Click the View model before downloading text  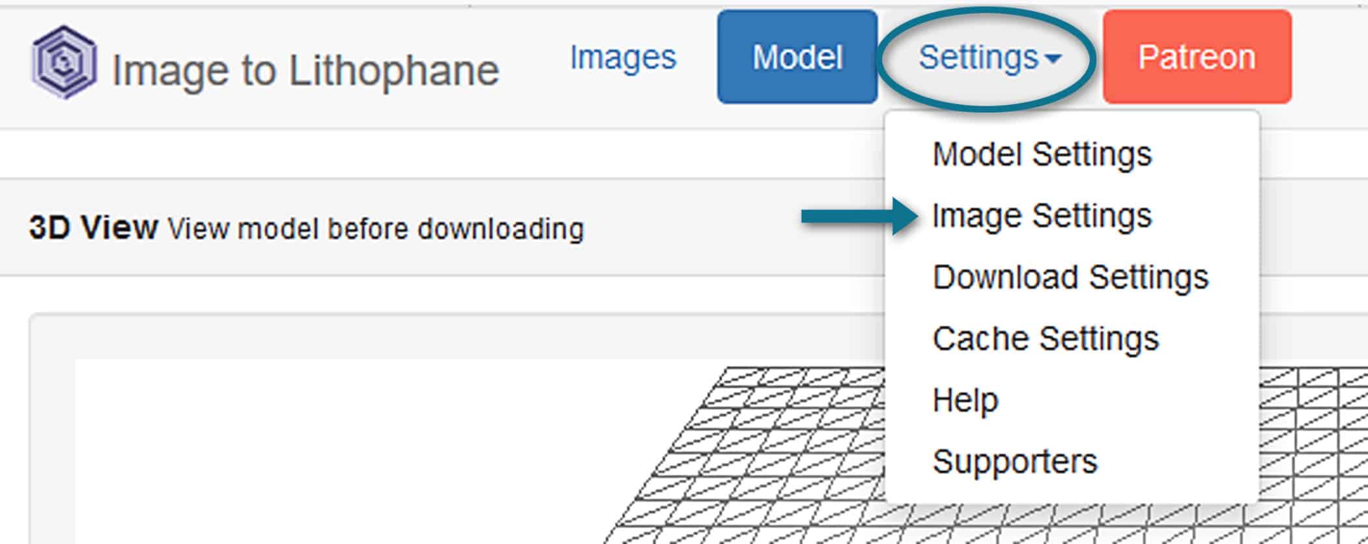[376, 229]
